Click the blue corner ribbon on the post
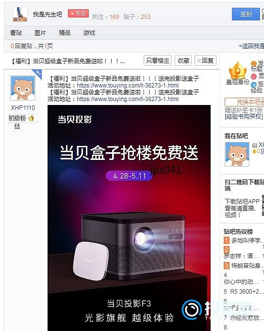Screen dimensions: 264x331 pos(37,74)
